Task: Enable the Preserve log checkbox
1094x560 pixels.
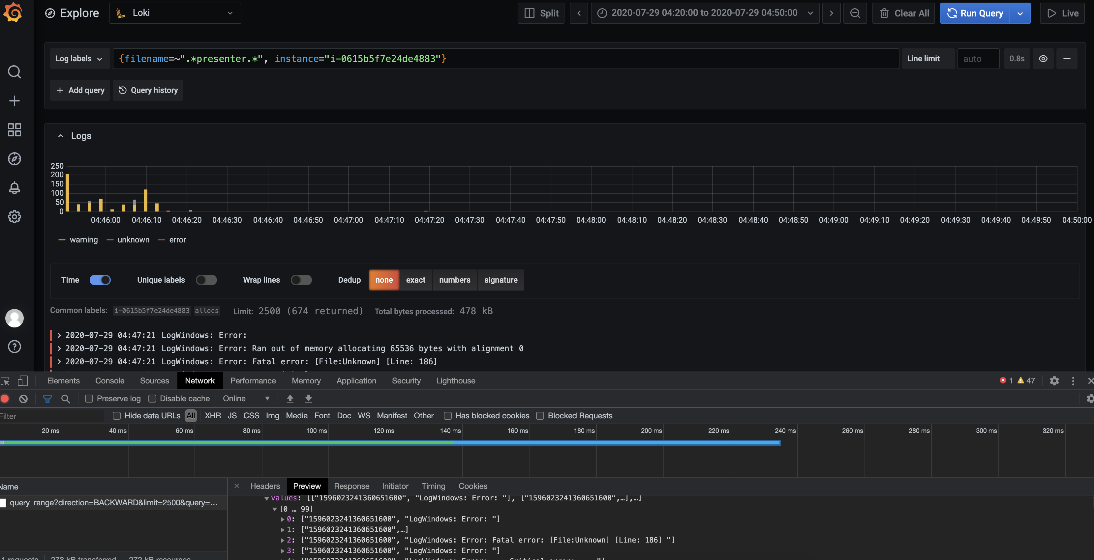Action: click(89, 399)
